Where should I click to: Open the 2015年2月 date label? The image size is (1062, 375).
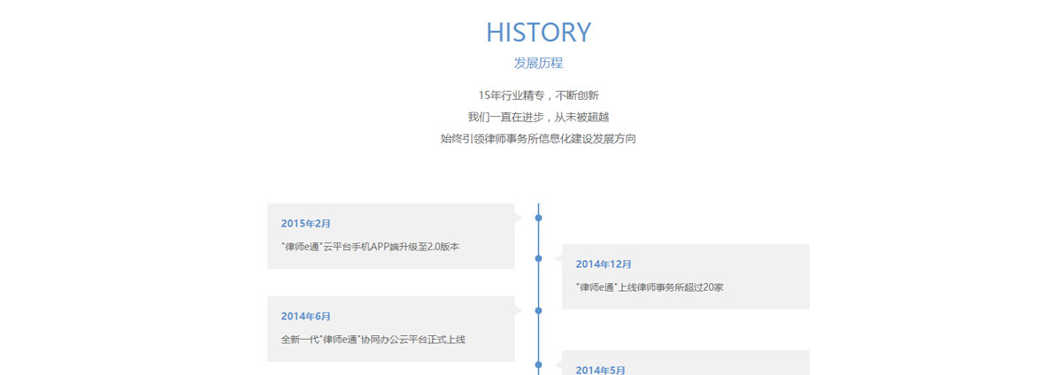coord(305,224)
